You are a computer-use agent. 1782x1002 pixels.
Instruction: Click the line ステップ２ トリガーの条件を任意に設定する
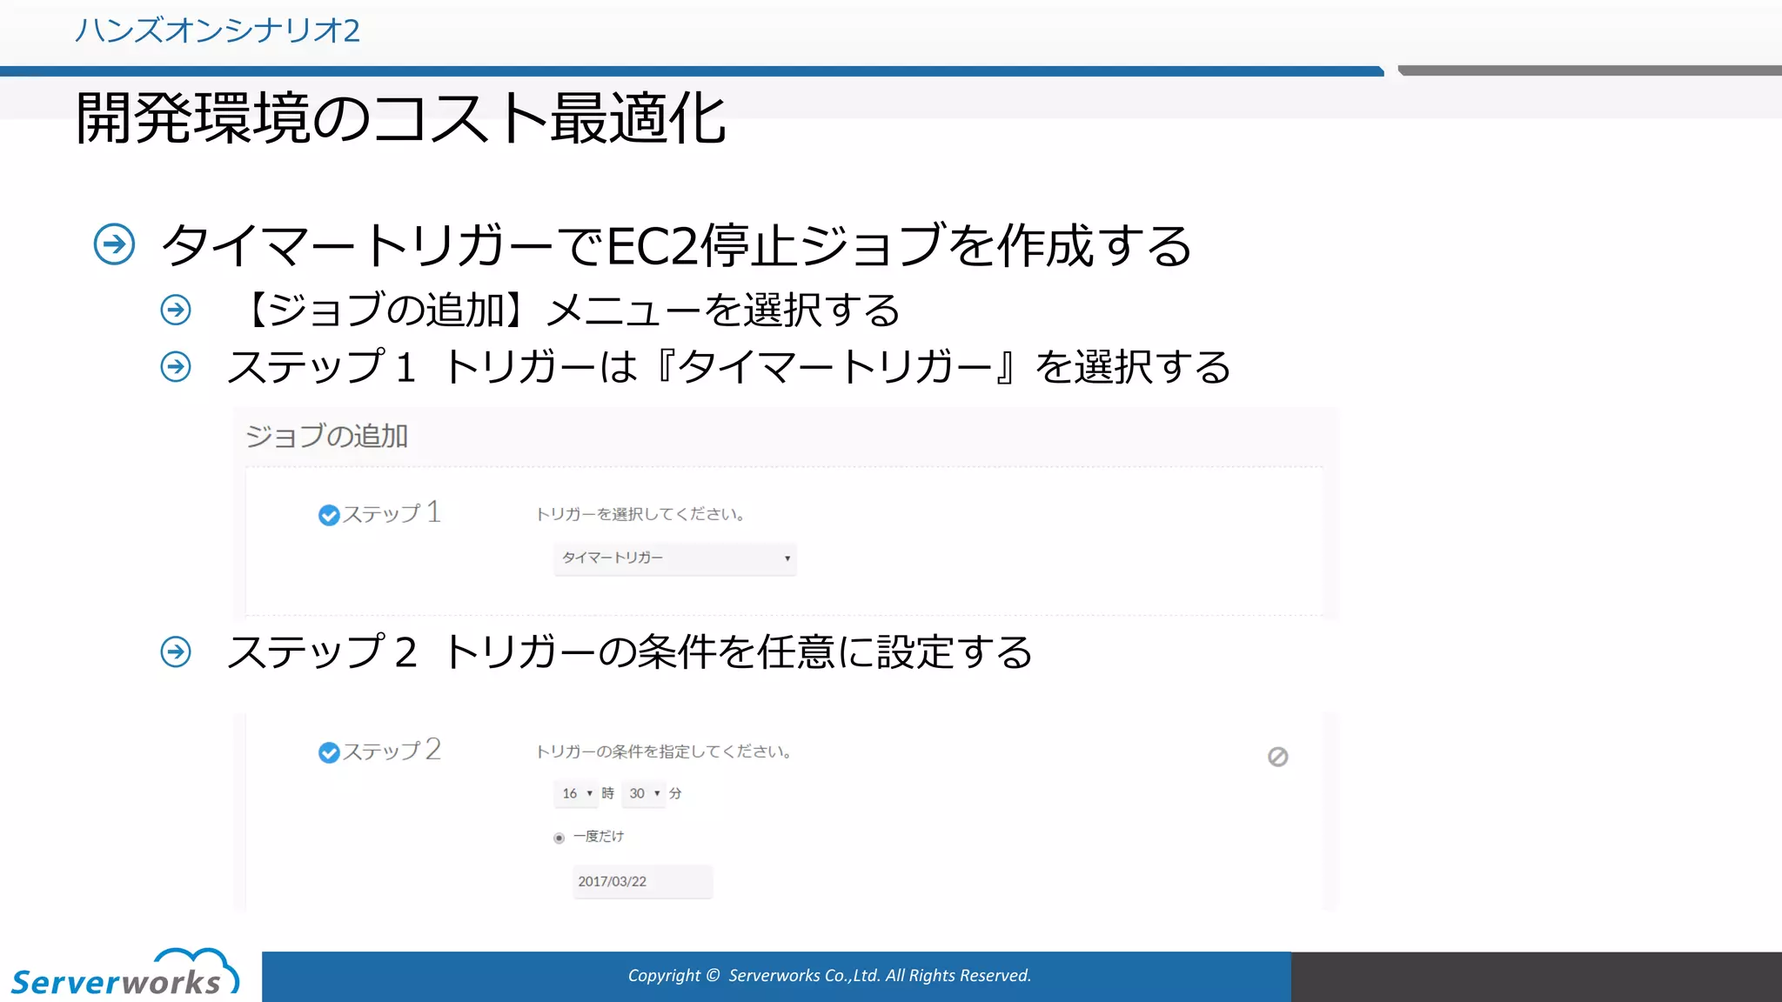[x=629, y=651]
